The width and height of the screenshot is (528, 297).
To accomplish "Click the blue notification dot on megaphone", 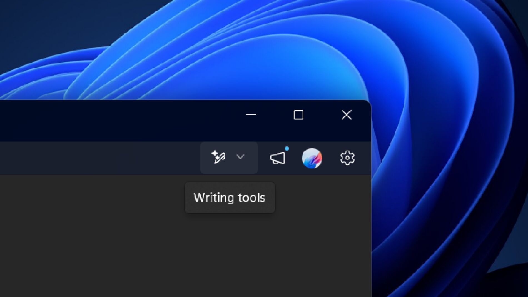I will click(287, 149).
